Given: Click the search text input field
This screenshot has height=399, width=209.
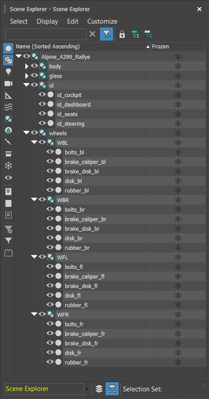Looking at the screenshot, I should tap(46, 34).
